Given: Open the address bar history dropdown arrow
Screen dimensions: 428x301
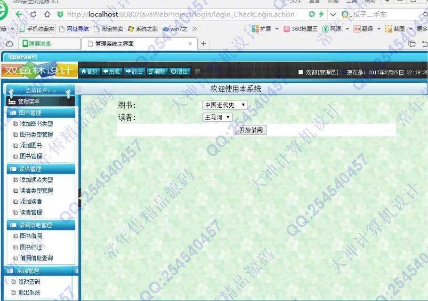Looking at the screenshot, I should click(333, 14).
